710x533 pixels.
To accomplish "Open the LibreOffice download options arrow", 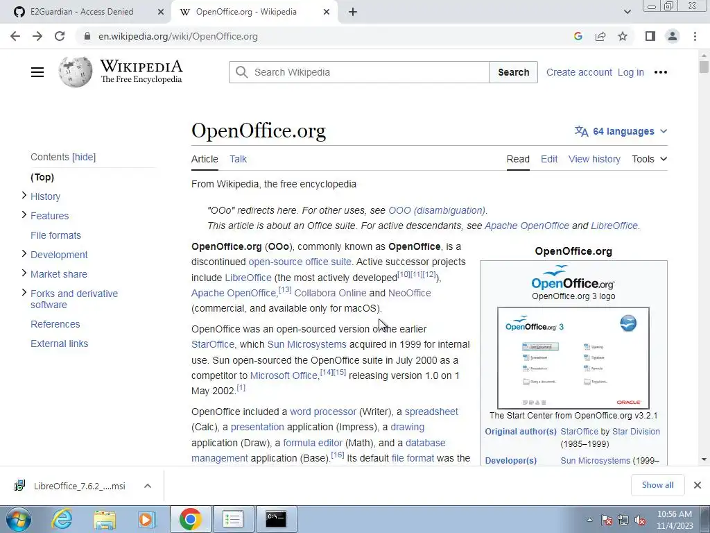I will tap(147, 485).
